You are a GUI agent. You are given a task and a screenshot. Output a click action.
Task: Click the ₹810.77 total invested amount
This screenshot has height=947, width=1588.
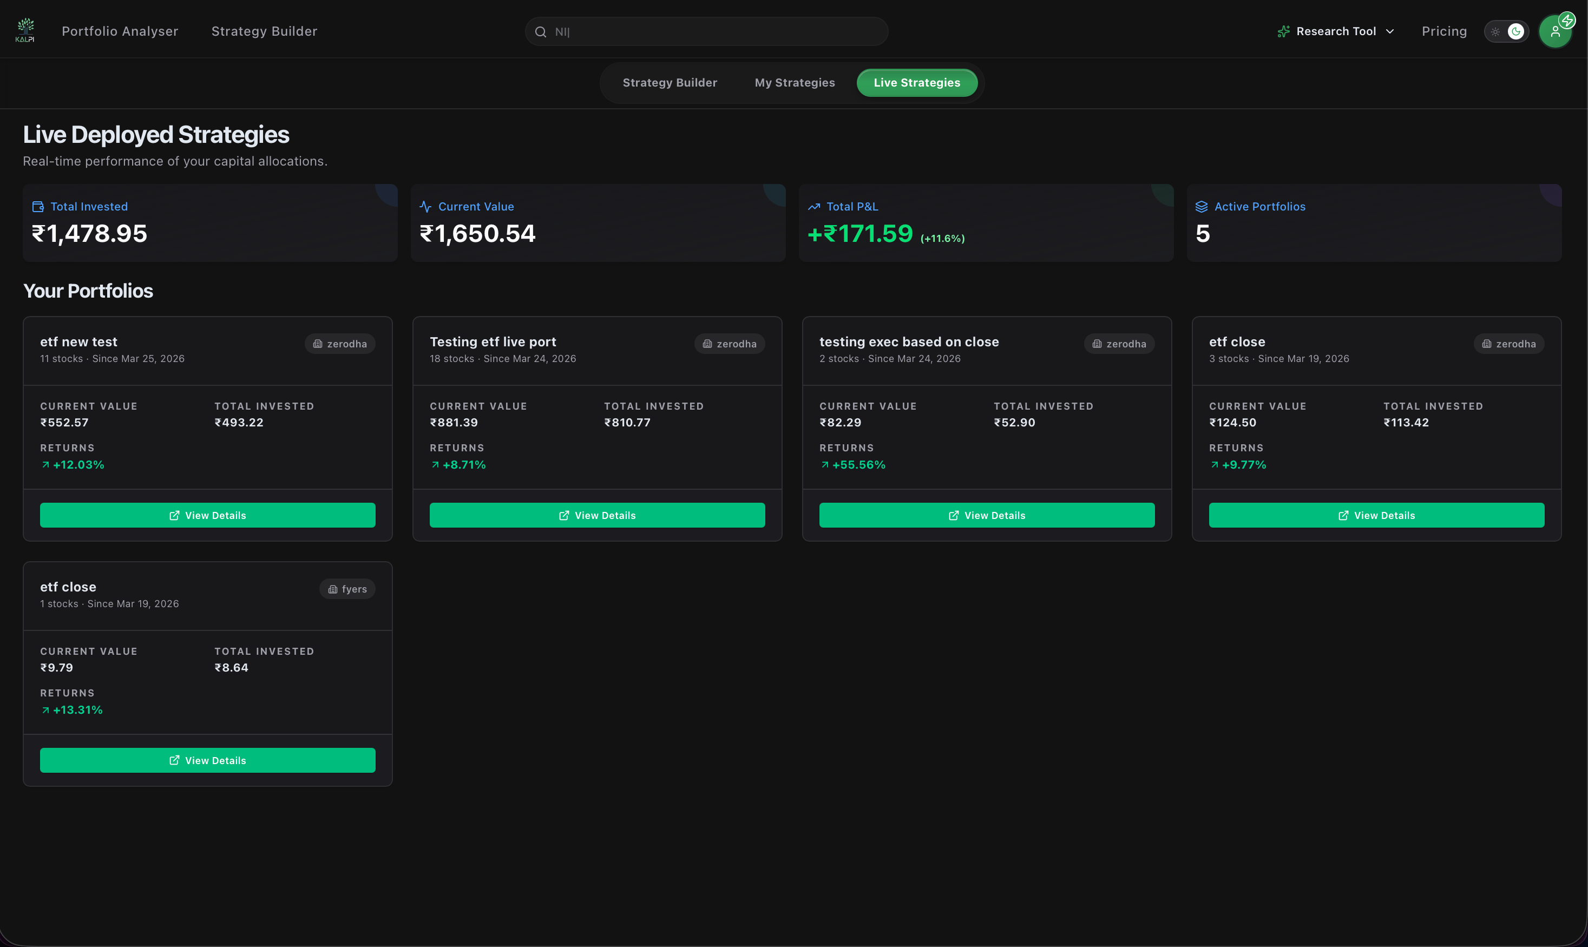click(x=627, y=423)
